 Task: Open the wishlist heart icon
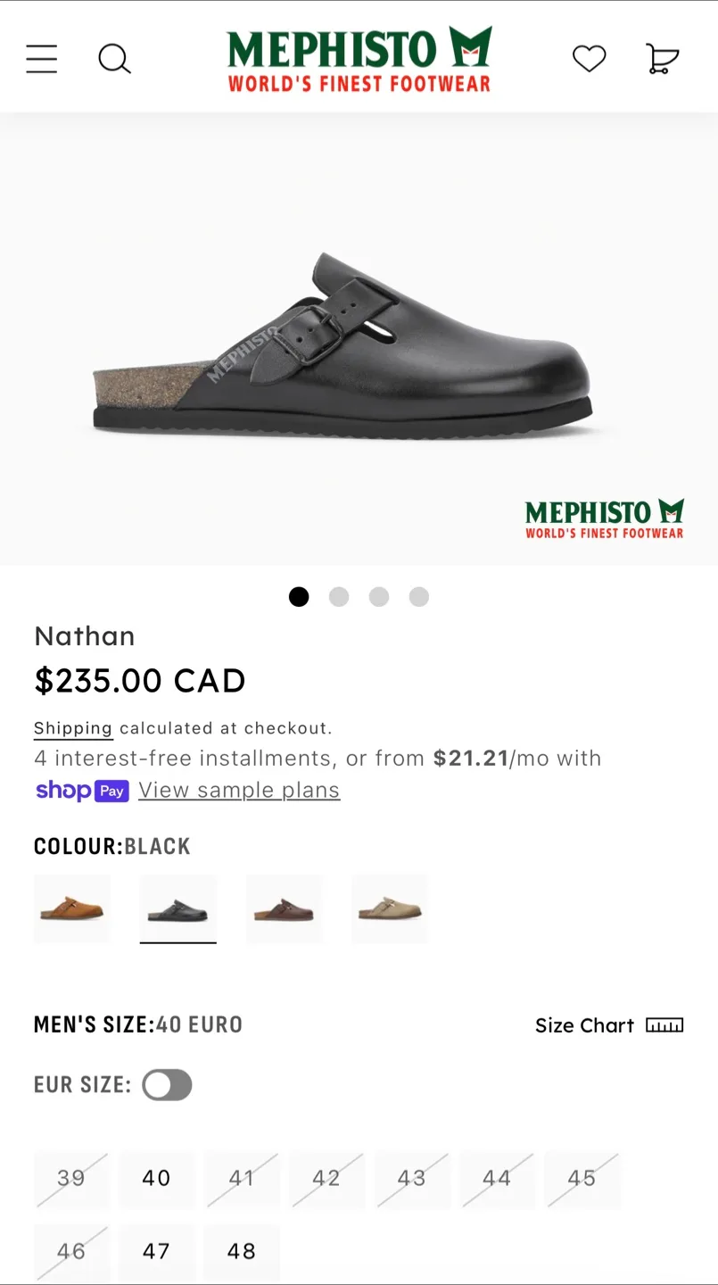point(589,59)
